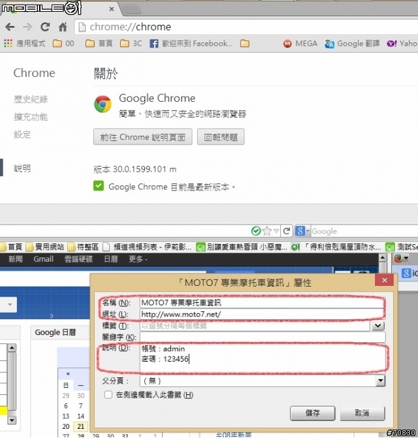The image size is (418, 438).
Task: Open the dropdown arrow in the blue header
Action: (x=10, y=304)
